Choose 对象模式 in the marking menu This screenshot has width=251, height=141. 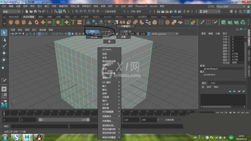click(x=126, y=26)
